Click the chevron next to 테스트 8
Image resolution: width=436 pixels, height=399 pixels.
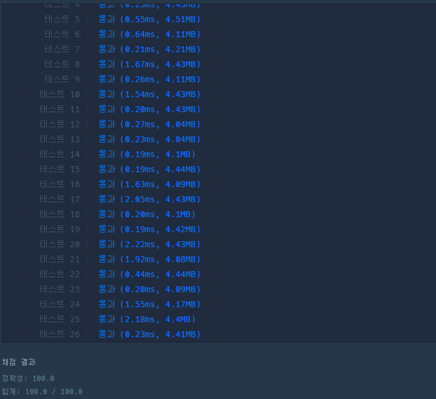88,64
